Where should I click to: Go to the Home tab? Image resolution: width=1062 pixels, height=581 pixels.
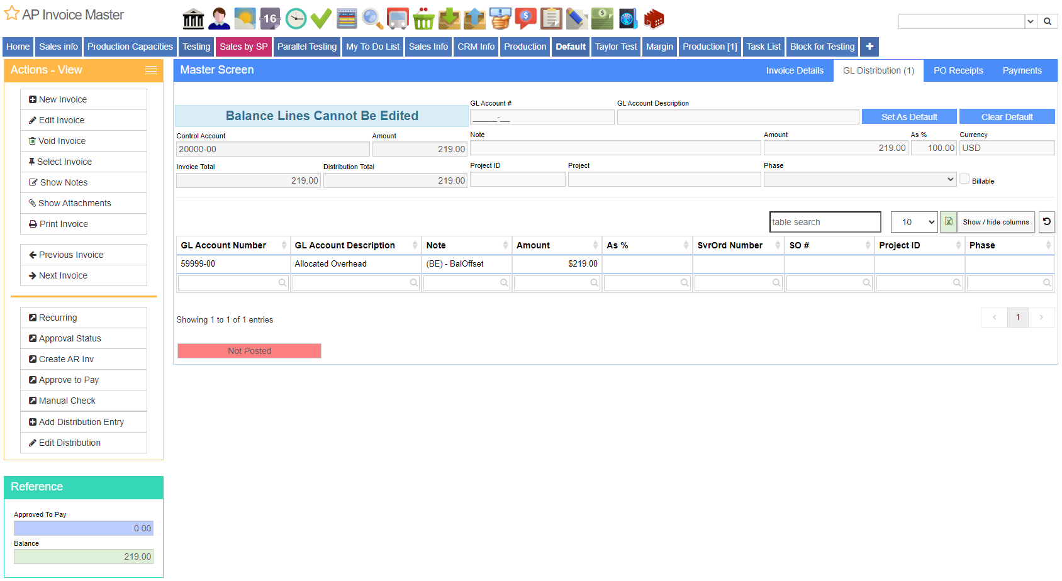(x=18, y=47)
